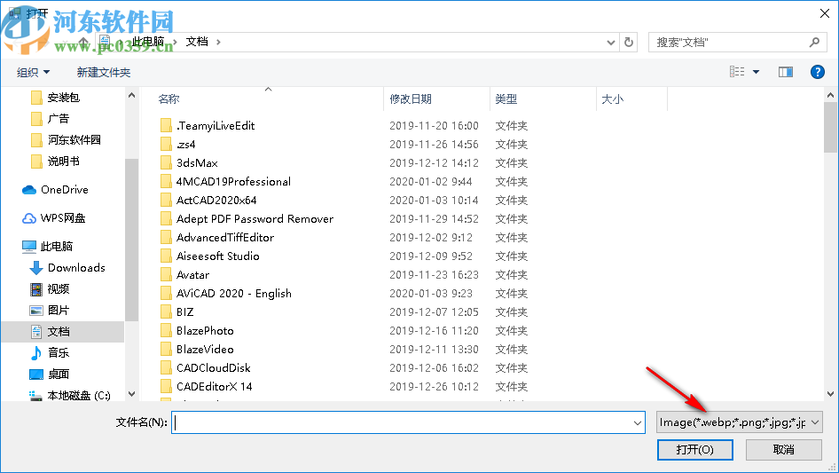Click 新建文件夹 button
The image size is (839, 473).
[x=103, y=72]
